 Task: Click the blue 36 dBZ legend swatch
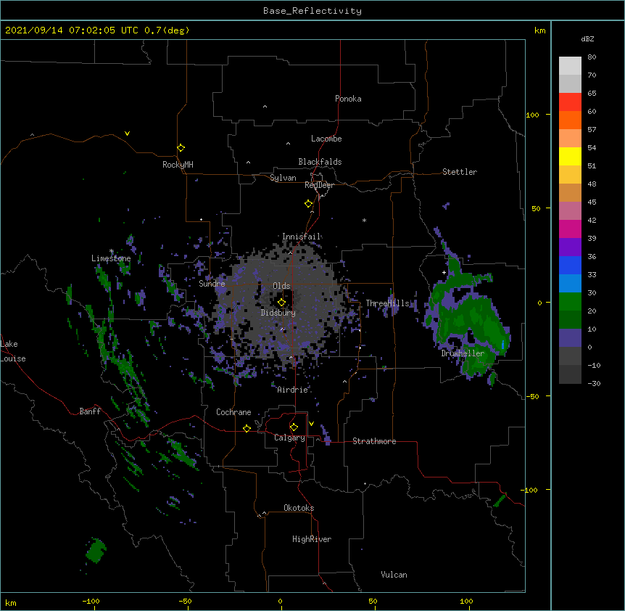pyautogui.click(x=570, y=265)
